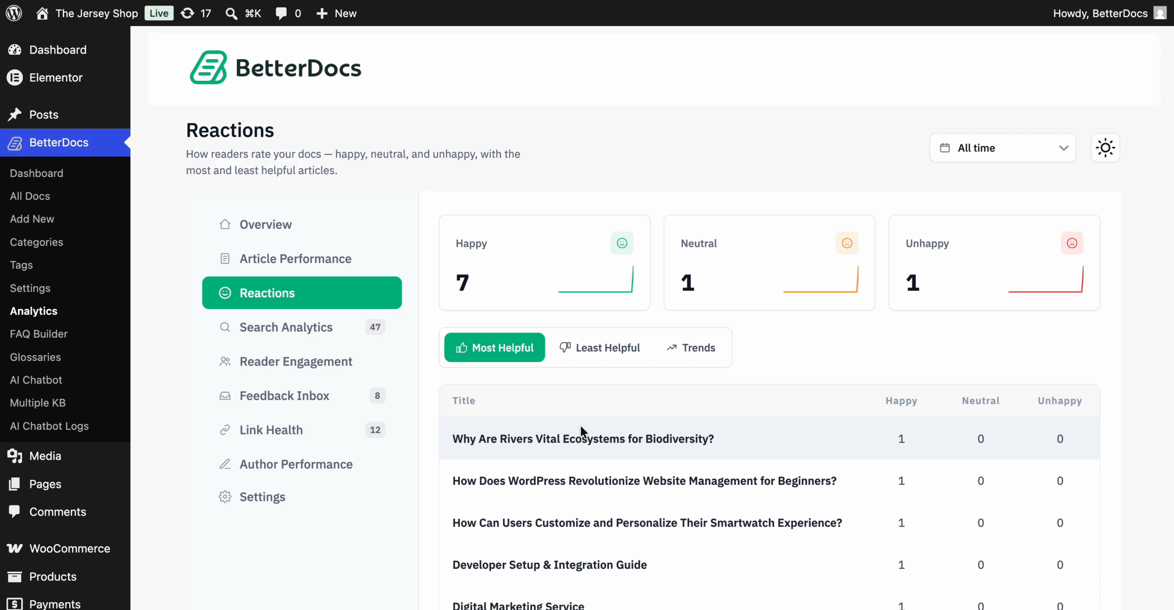Open Tags submenu

pos(21,265)
